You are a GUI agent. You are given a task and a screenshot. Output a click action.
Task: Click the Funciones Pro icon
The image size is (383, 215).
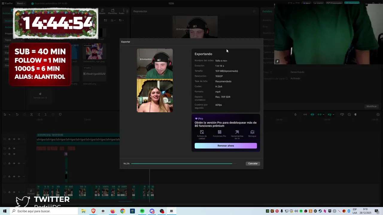click(219, 132)
